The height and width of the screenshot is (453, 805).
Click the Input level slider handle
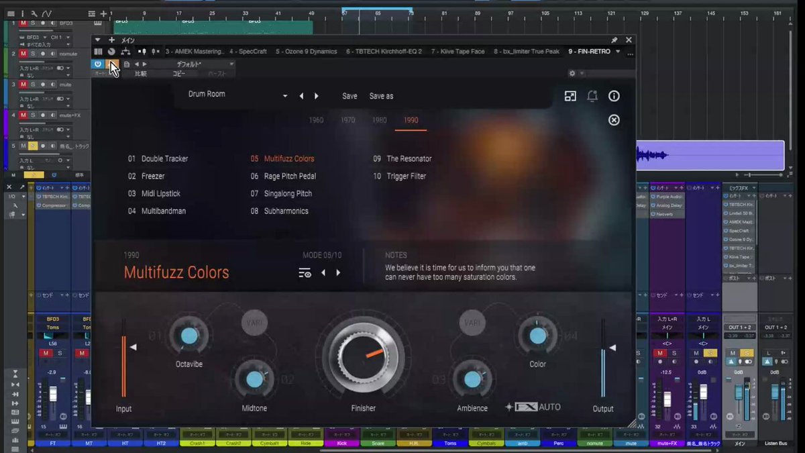[x=133, y=347]
